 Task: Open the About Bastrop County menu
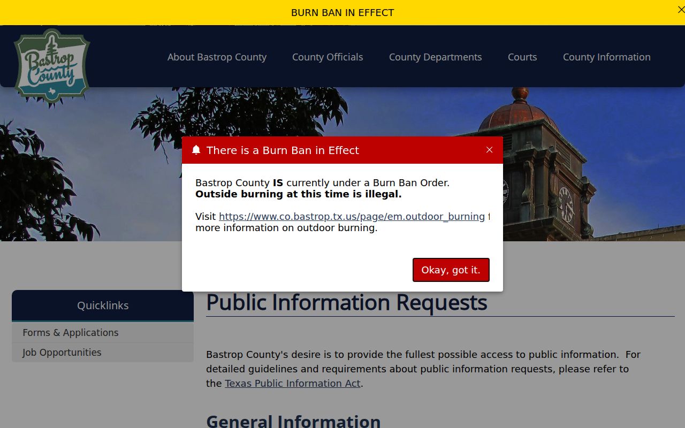(x=217, y=57)
